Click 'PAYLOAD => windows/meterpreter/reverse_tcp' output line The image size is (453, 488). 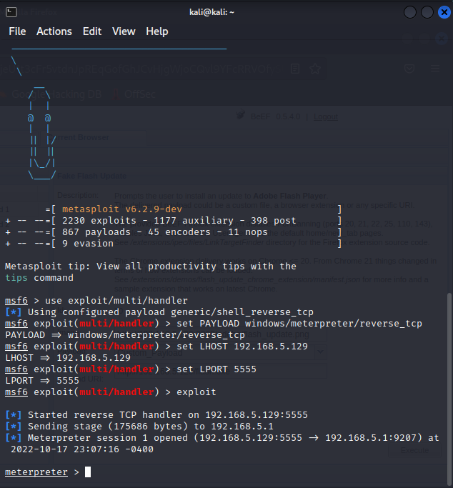pyautogui.click(x=125, y=335)
